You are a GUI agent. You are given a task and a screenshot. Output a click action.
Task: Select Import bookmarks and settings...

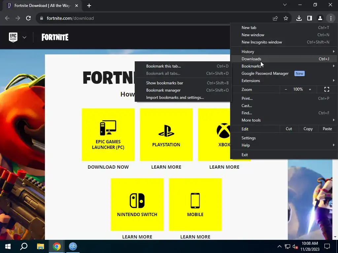tap(183, 98)
